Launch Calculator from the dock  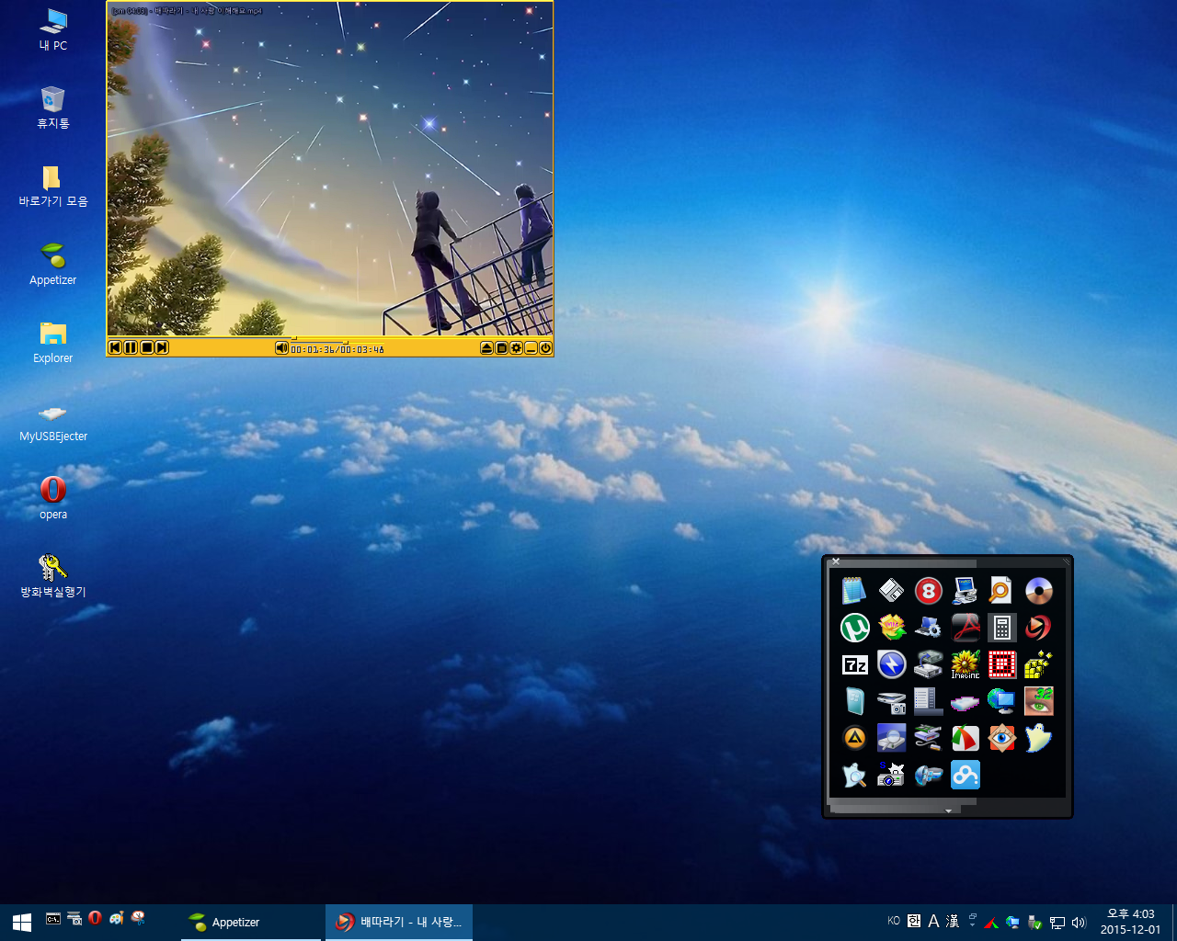(1001, 627)
